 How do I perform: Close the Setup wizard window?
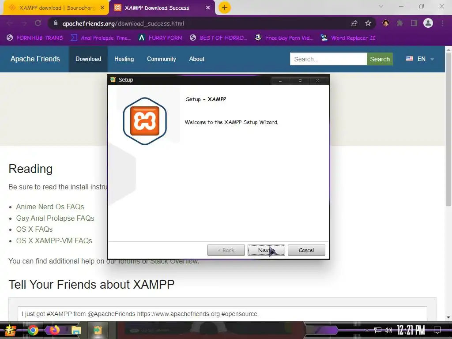[318, 80]
